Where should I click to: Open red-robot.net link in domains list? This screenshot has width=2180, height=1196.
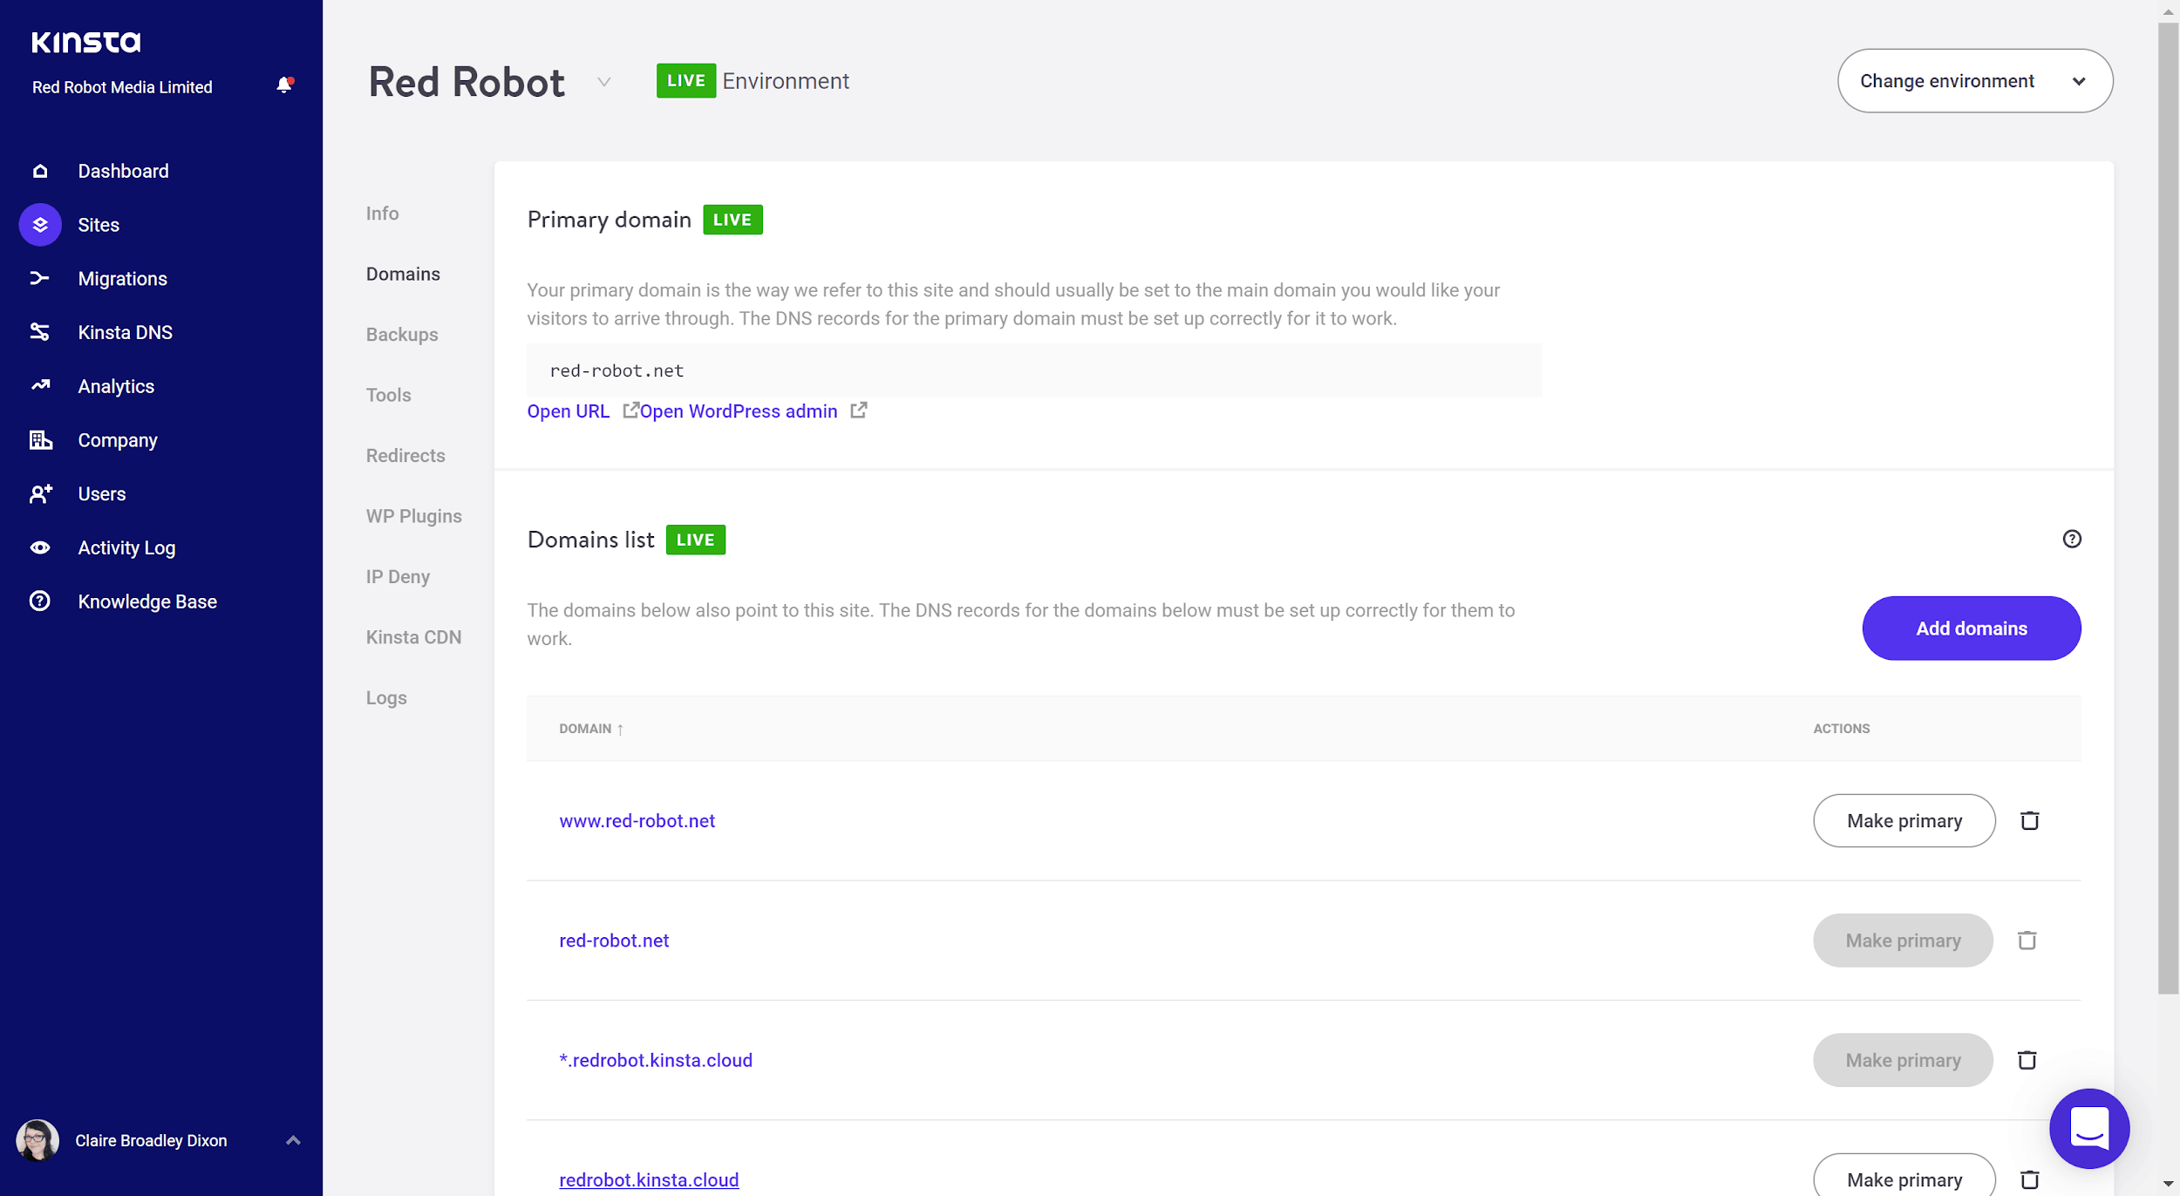(x=614, y=941)
